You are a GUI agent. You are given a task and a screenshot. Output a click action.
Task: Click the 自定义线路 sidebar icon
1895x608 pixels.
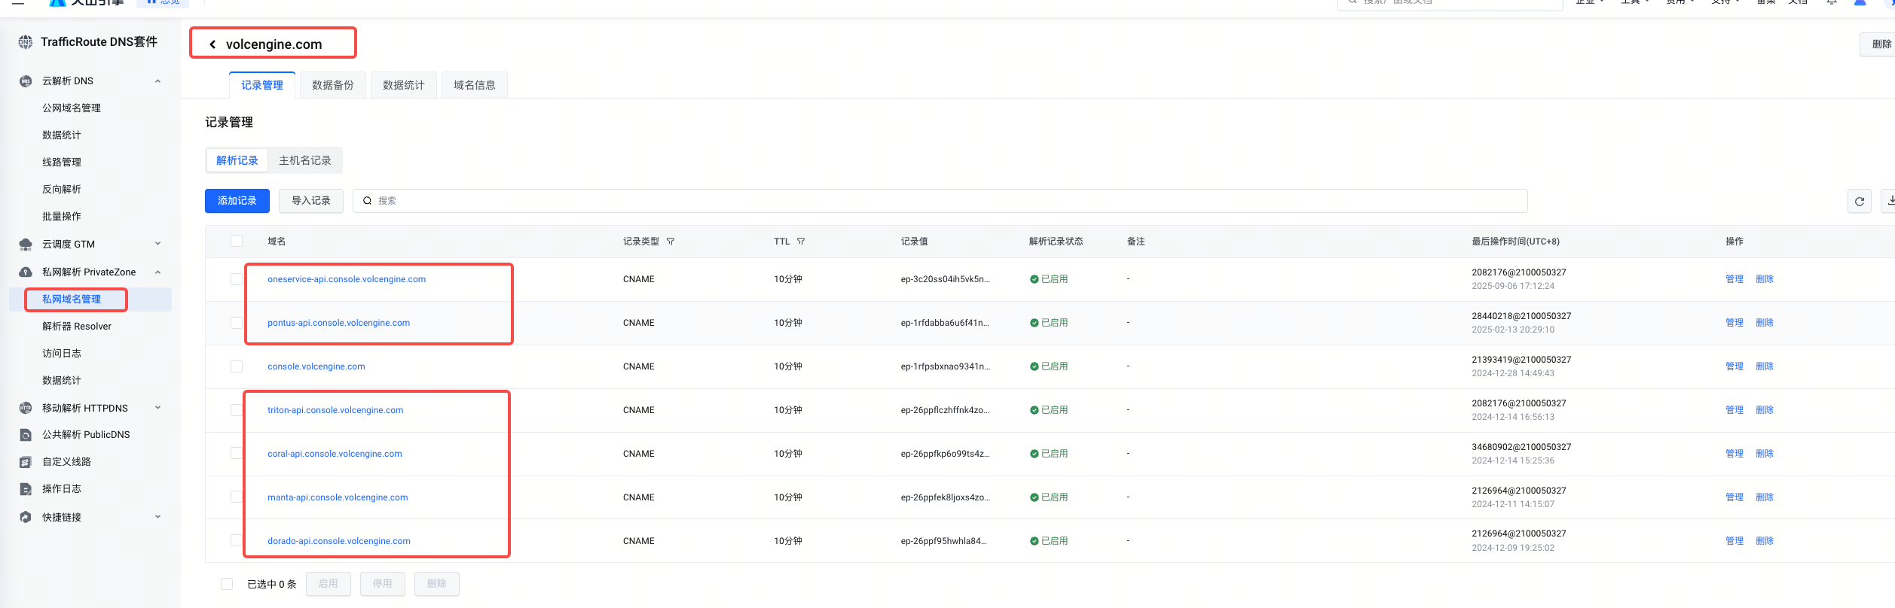(26, 462)
